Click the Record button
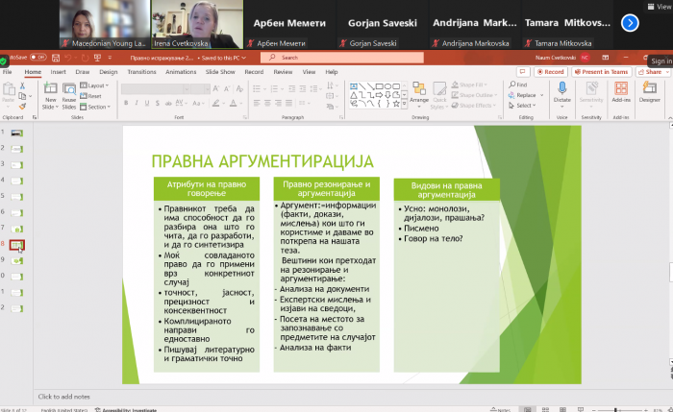673x412 pixels. click(552, 71)
